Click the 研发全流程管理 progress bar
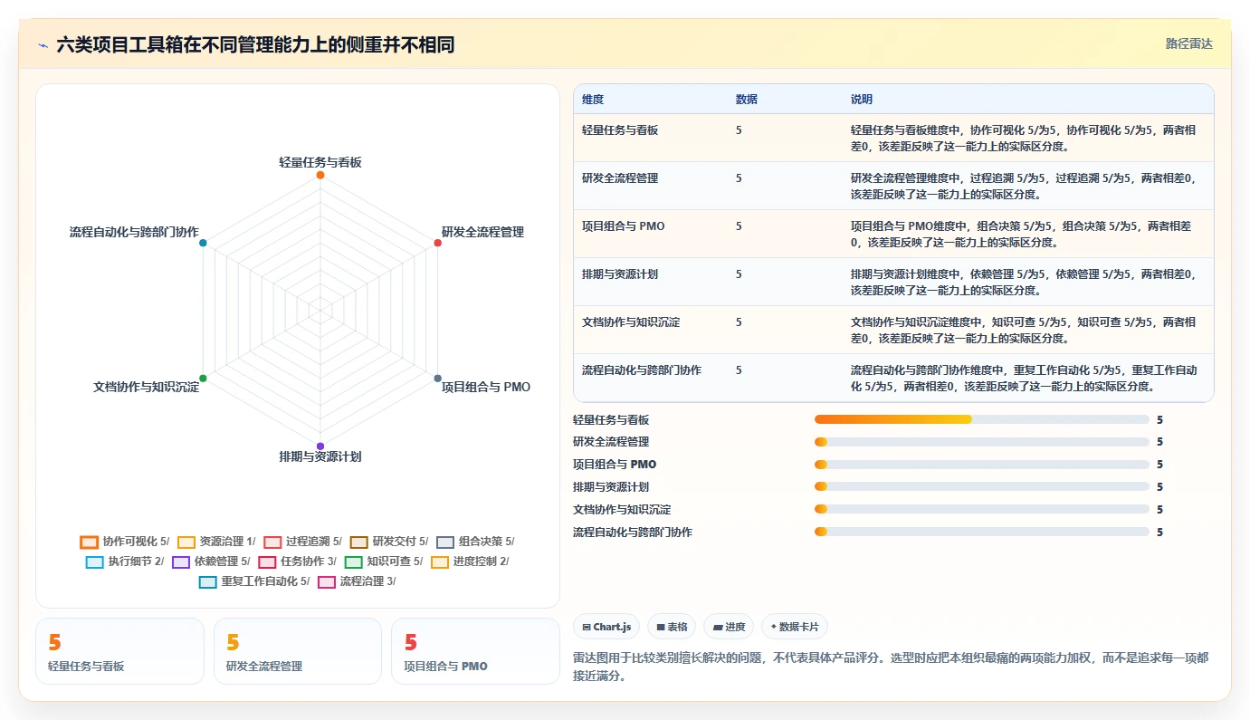Image resolution: width=1250 pixels, height=720 pixels. click(982, 442)
